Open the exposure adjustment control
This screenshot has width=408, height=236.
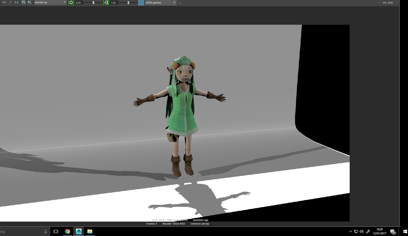pos(71,3)
